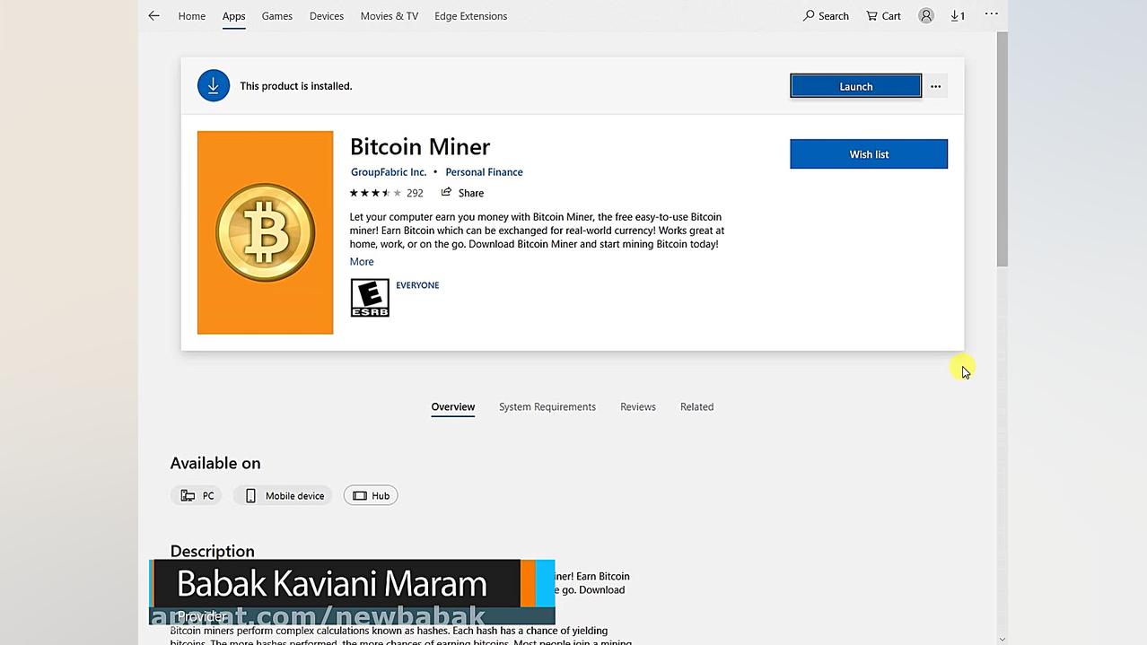Screen dimensions: 1147x645
Task: Open the Devices tab
Action: [327, 16]
